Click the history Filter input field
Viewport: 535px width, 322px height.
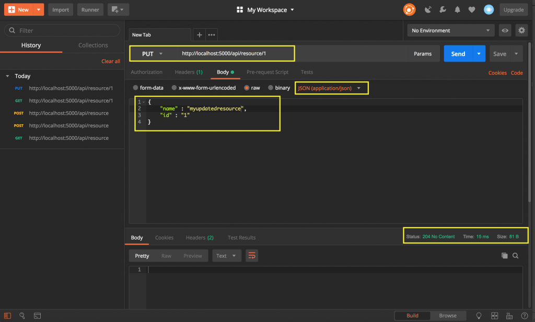[x=63, y=31]
